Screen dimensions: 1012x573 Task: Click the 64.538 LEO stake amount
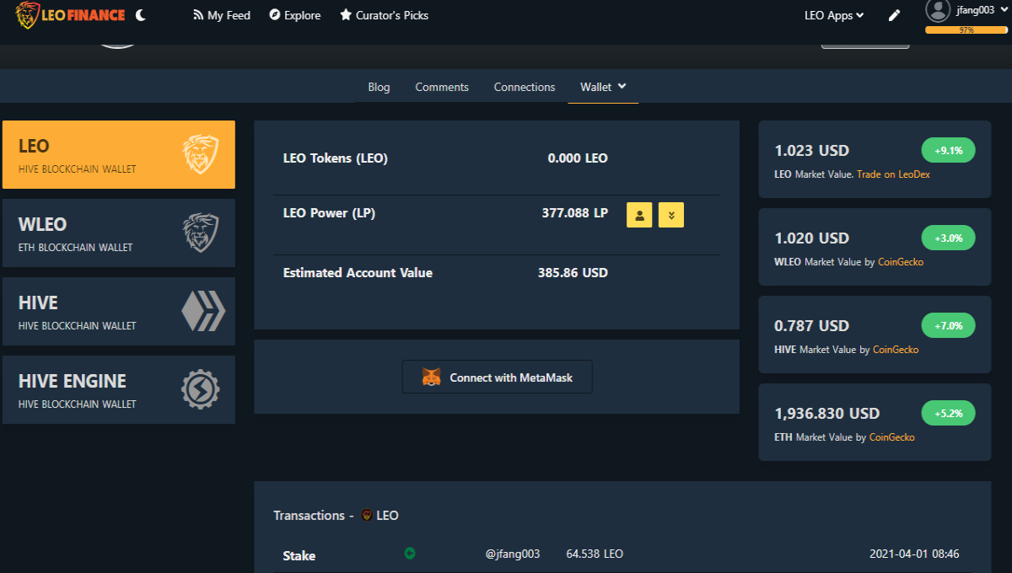(595, 554)
